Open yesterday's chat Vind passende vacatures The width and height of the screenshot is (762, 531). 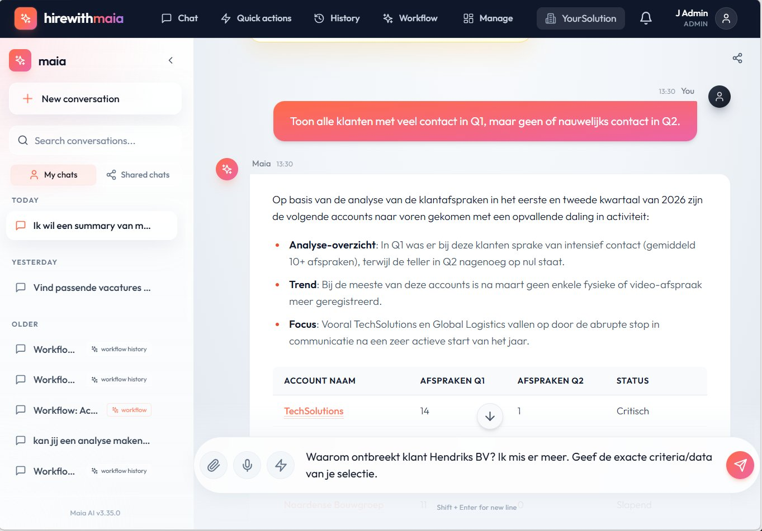(x=92, y=288)
